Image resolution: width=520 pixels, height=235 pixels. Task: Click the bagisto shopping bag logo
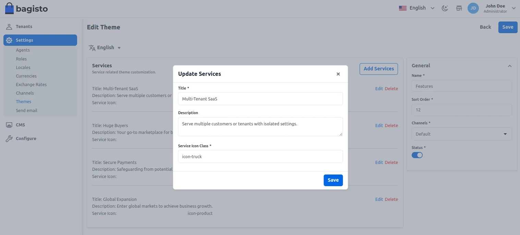(x=9, y=8)
